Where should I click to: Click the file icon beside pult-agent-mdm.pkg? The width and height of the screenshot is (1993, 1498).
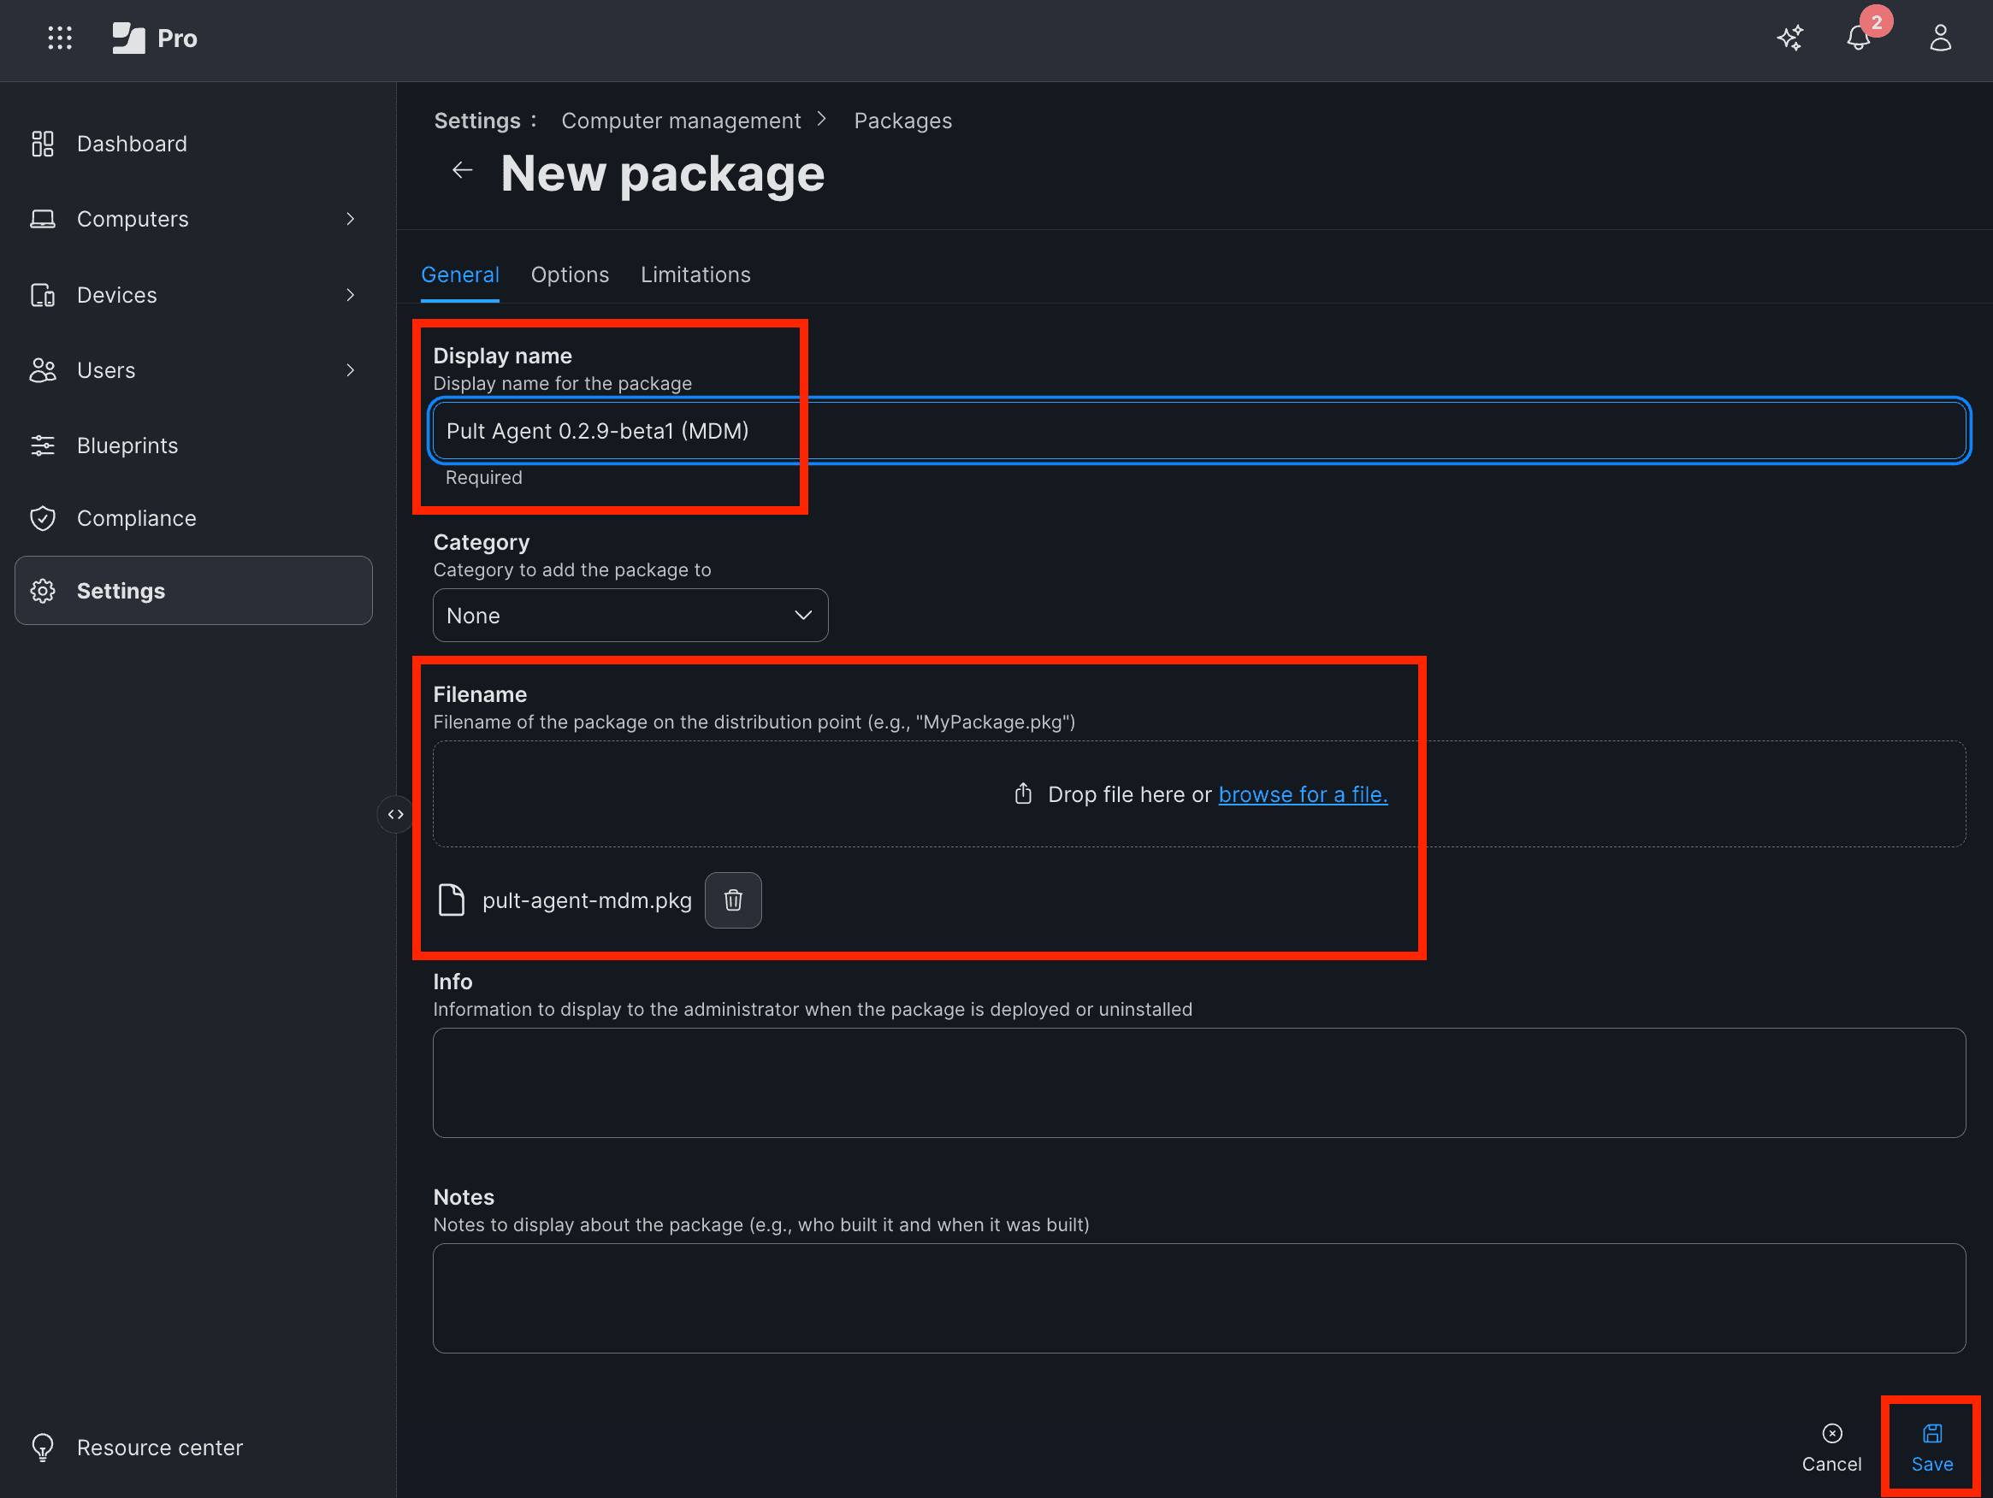(x=451, y=899)
